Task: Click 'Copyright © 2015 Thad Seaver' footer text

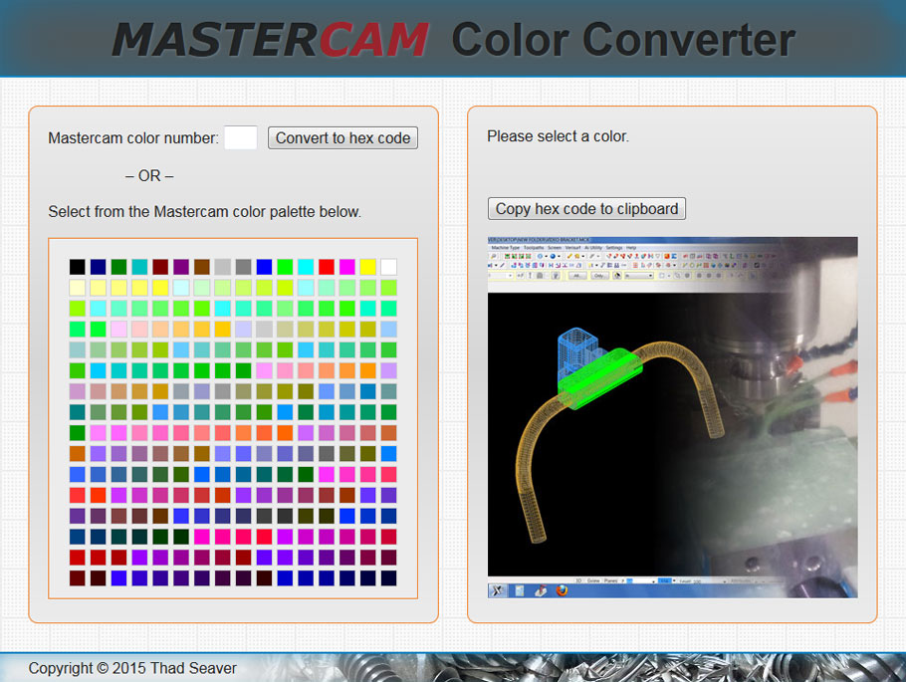Action: [x=132, y=668]
